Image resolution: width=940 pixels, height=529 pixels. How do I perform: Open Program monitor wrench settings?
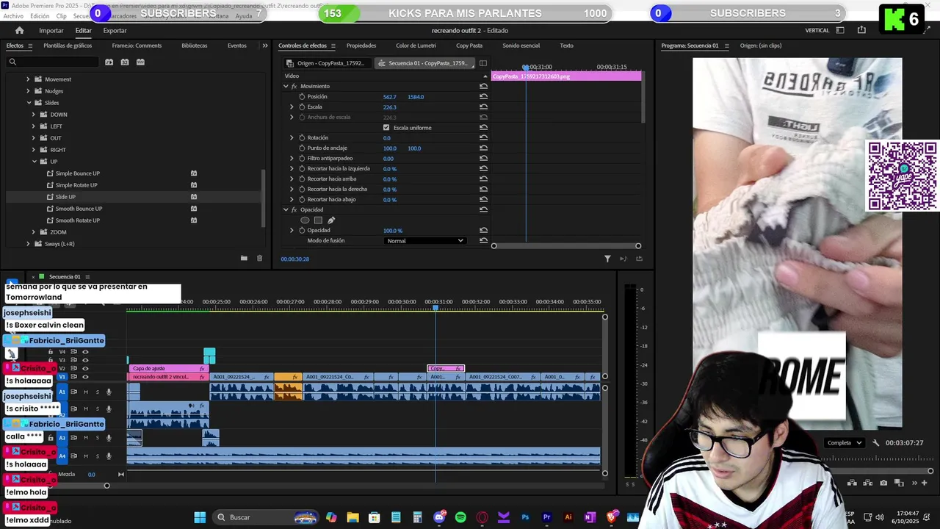point(875,443)
